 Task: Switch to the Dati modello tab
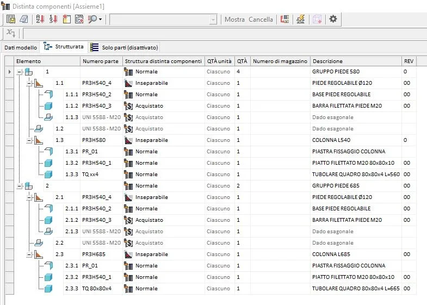(21, 47)
